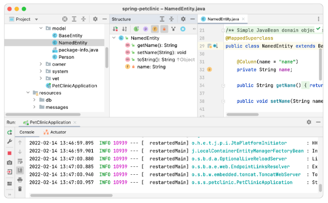Collapse the model folder in Project tree
This screenshot has height=203, width=328.
coord(41,28)
